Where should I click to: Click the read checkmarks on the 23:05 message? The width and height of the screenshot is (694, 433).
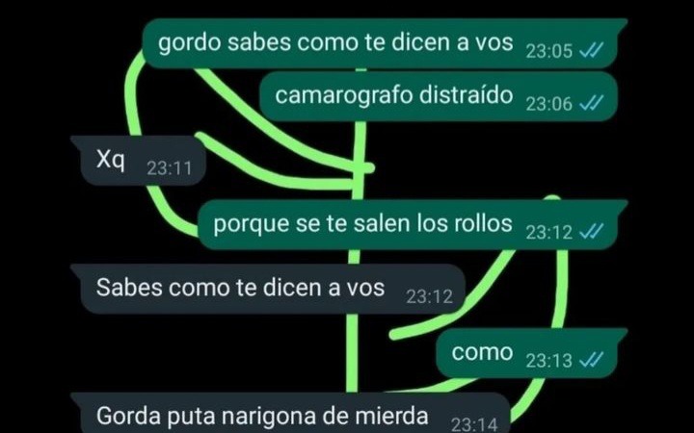[591, 51]
